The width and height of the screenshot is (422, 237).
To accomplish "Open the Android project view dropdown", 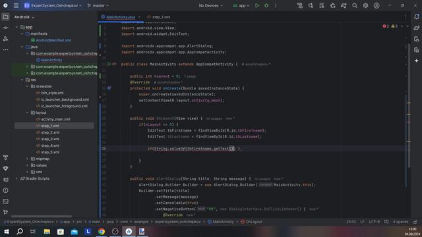I will [x=24, y=17].
